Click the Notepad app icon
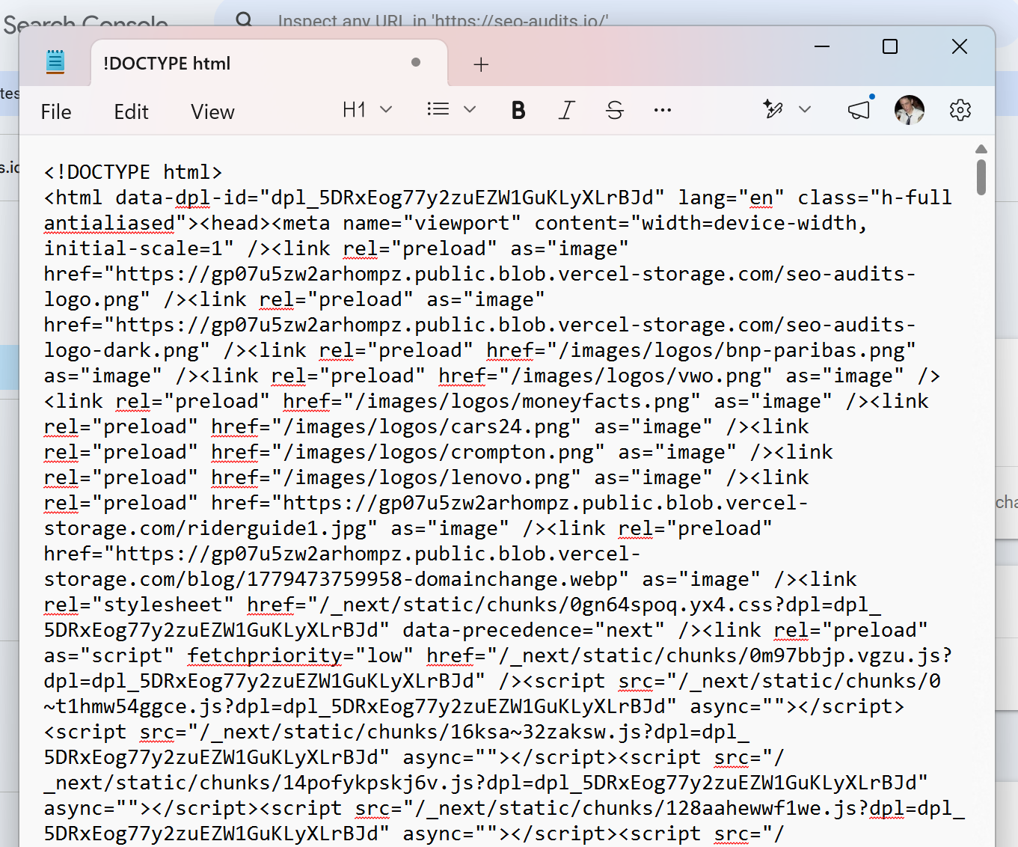The image size is (1018, 847). click(x=55, y=62)
